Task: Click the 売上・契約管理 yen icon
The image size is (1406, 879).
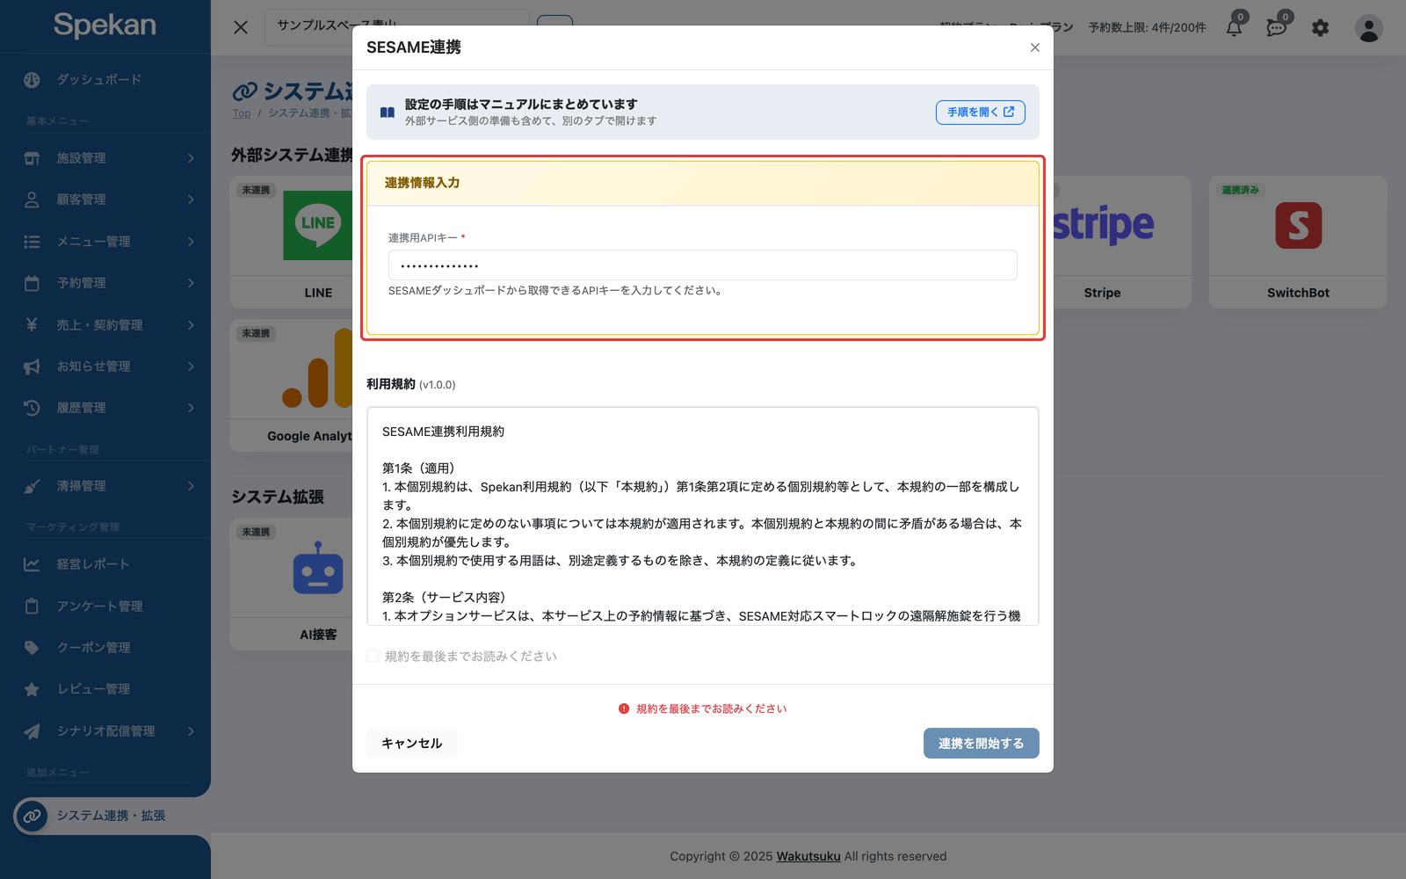Action: (32, 325)
